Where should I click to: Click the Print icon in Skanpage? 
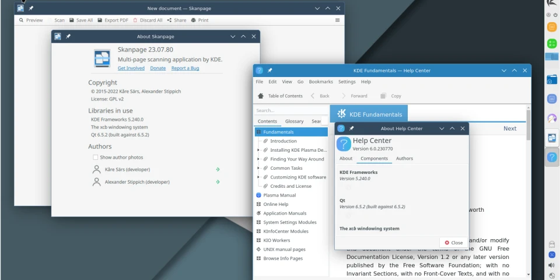192,20
